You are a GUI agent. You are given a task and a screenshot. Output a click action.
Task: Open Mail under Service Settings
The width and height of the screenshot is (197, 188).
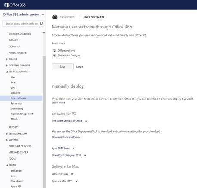point(13,77)
